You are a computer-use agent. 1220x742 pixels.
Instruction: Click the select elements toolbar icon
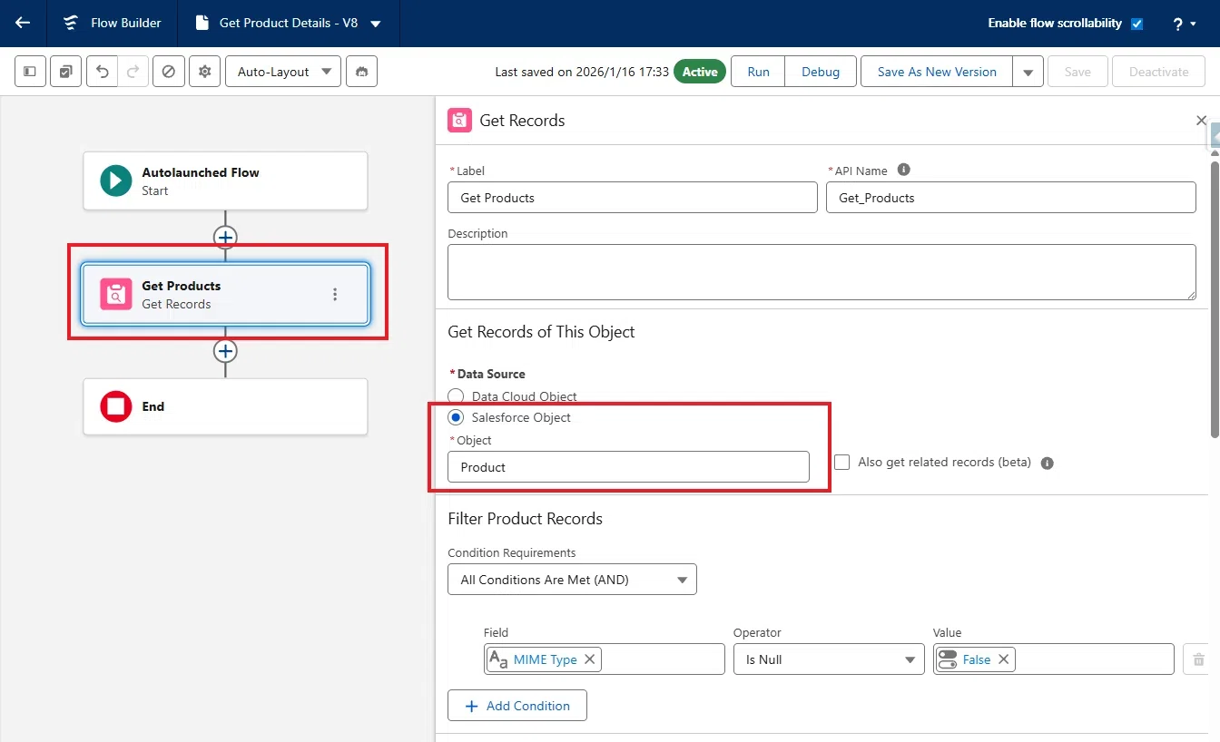pos(65,72)
